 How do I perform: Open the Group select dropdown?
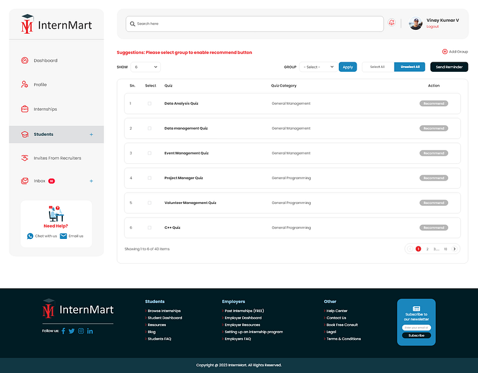point(318,67)
